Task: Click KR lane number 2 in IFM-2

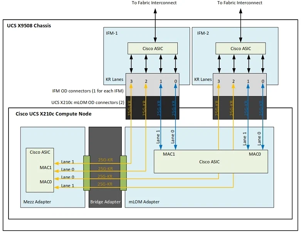Action: point(234,81)
